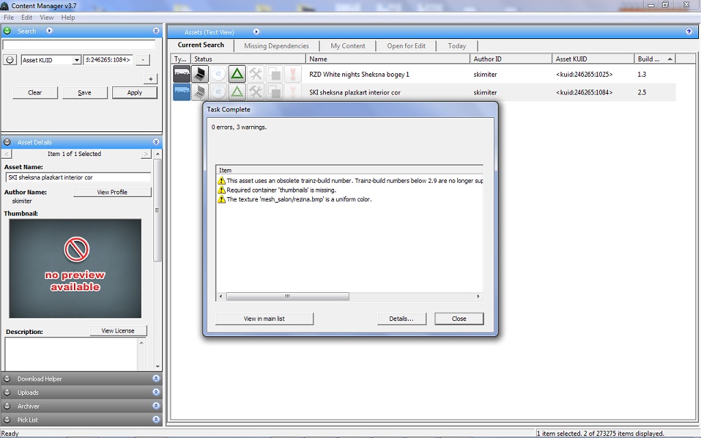Screen dimensions: 701x438
Task: Click the search filter toggle button beside Asset KUID
Action: point(10,60)
